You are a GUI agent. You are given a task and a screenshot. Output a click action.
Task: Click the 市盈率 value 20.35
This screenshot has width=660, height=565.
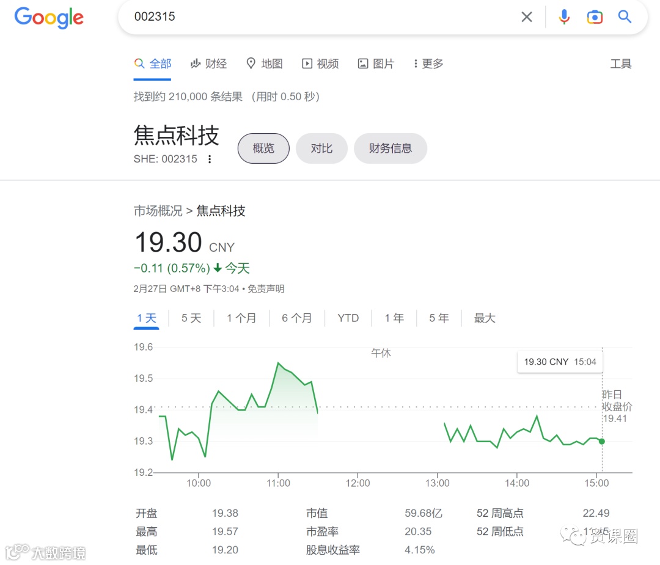tap(418, 532)
